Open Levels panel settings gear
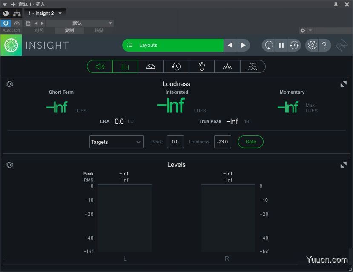 (x=10, y=165)
